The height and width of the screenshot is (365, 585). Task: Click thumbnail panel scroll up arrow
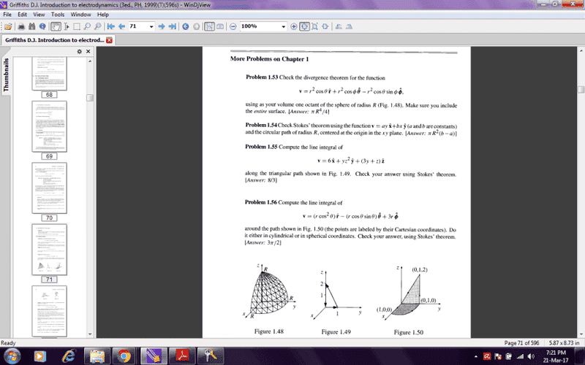click(x=90, y=61)
